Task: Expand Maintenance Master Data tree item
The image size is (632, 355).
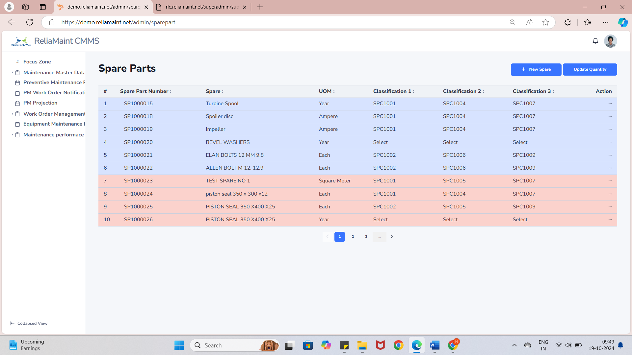Action: coord(12,73)
